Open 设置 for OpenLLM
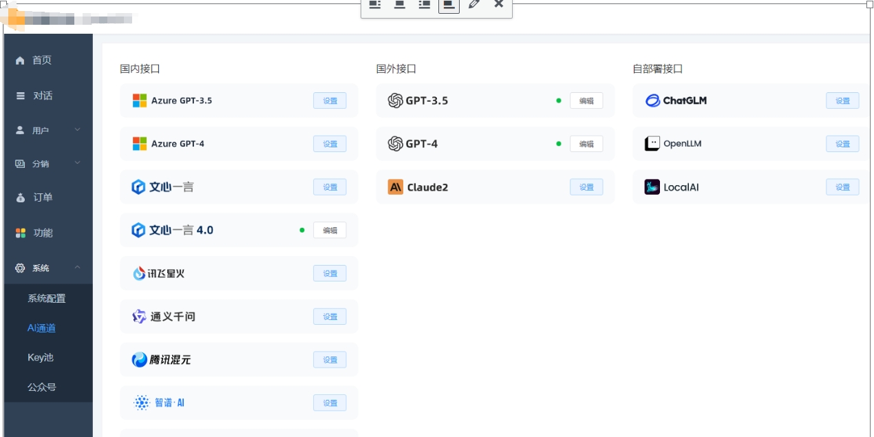Image resolution: width=874 pixels, height=437 pixels. click(x=842, y=144)
